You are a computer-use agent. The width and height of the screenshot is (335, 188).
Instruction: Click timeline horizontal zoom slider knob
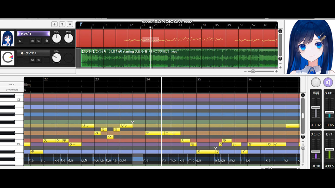(x=253, y=71)
